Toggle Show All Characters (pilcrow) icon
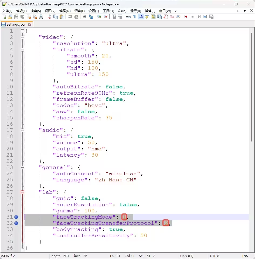This screenshot has width=255, height=259. pyautogui.click(x=134, y=17)
